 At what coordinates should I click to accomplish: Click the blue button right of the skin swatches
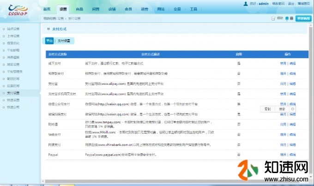[x=303, y=18]
